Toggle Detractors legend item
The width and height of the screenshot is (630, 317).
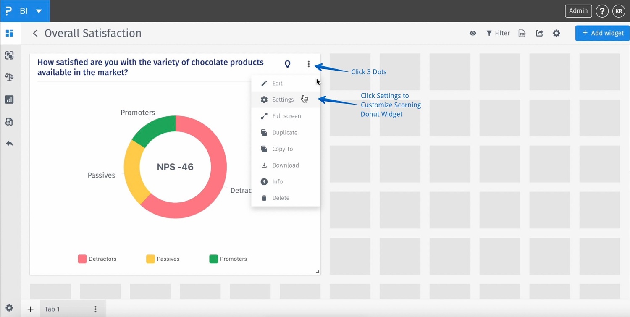(x=97, y=259)
